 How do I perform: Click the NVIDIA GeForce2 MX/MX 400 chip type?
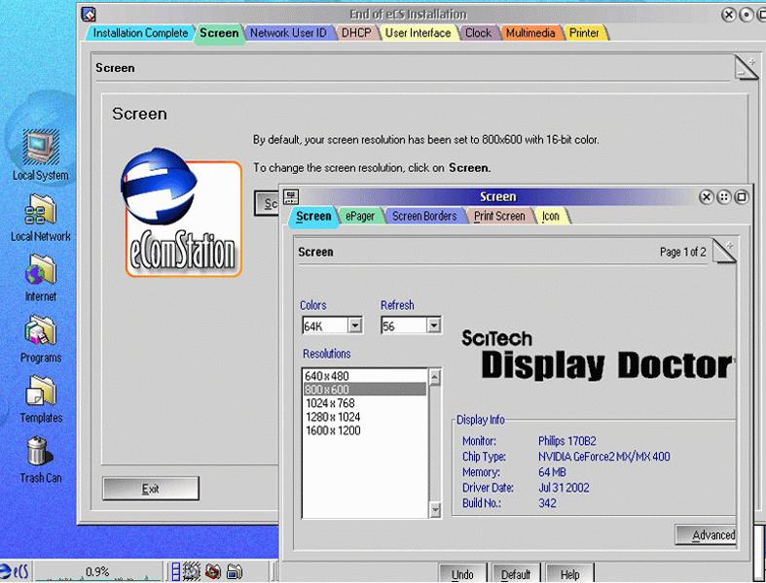(x=603, y=457)
